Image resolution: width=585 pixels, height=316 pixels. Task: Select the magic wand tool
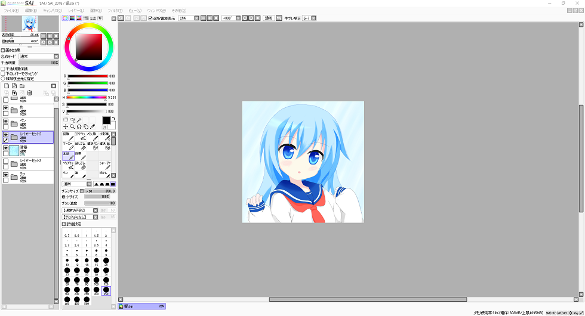coord(79,120)
